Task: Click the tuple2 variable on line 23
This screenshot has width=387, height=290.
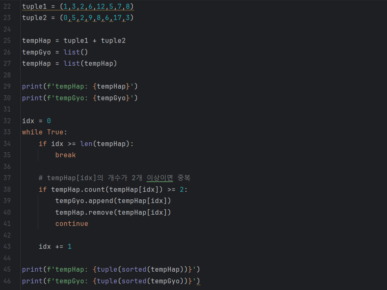Action: point(34,18)
